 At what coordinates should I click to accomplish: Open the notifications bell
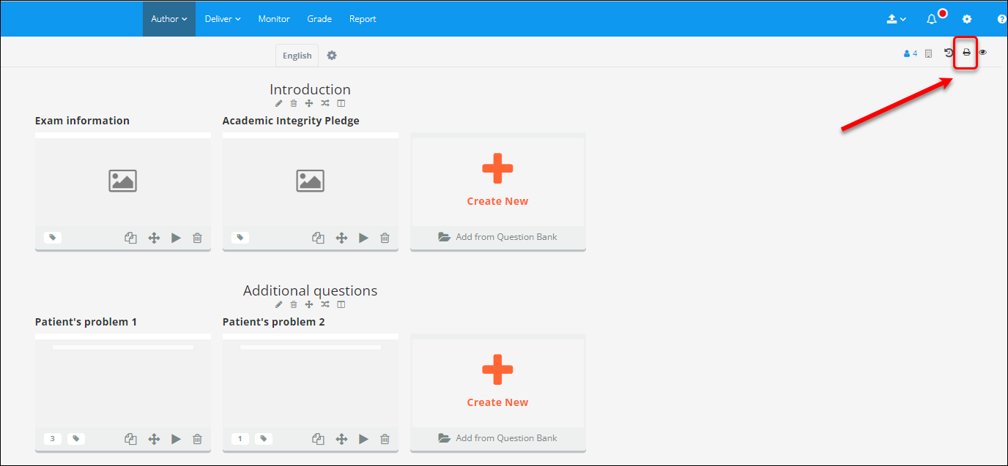[932, 19]
